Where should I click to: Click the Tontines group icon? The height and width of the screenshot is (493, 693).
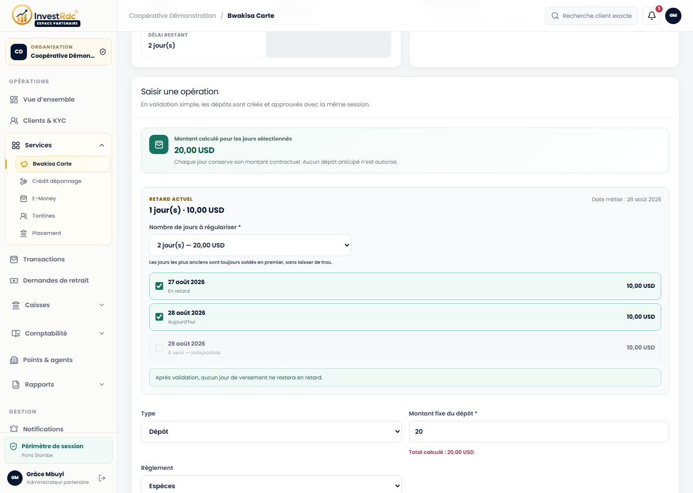pos(24,216)
